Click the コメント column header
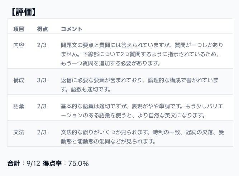 (x=72, y=29)
